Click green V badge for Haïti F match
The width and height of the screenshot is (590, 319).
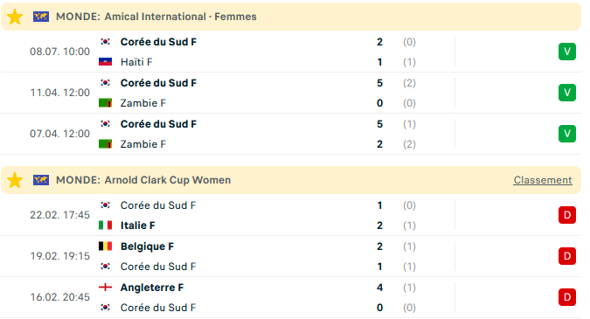[x=567, y=52]
